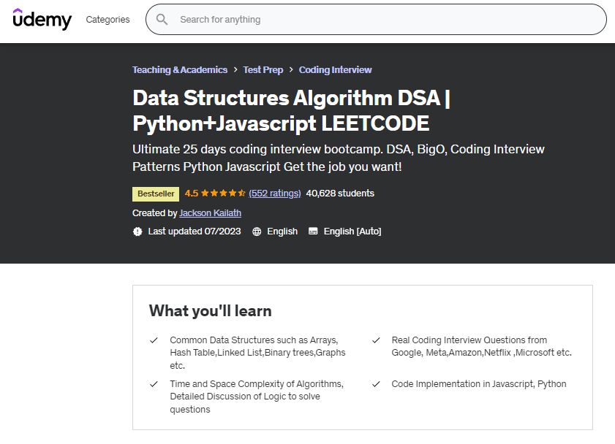Click the Bestseller badge
This screenshot has height=444, width=615.
pyautogui.click(x=155, y=194)
